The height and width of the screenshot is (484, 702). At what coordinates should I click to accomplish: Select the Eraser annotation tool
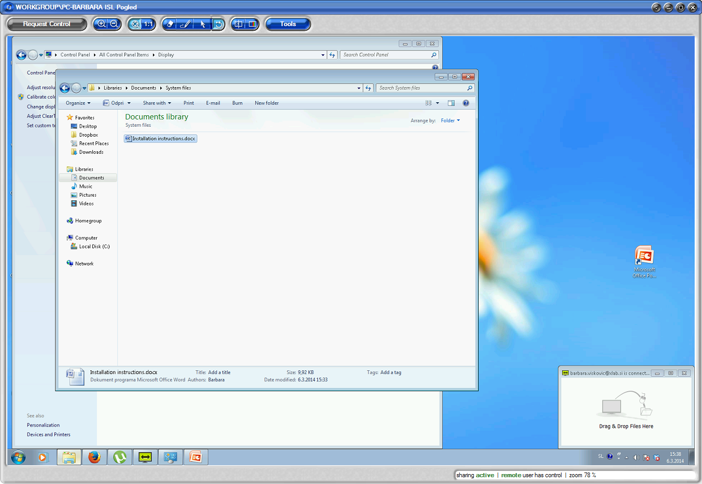coord(170,23)
